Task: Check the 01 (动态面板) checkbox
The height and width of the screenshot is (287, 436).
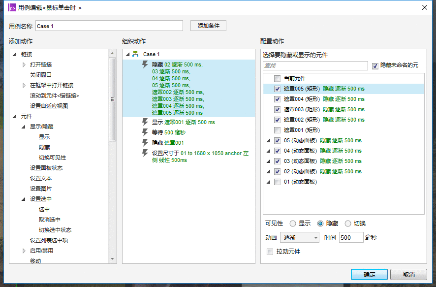Action: click(277, 182)
